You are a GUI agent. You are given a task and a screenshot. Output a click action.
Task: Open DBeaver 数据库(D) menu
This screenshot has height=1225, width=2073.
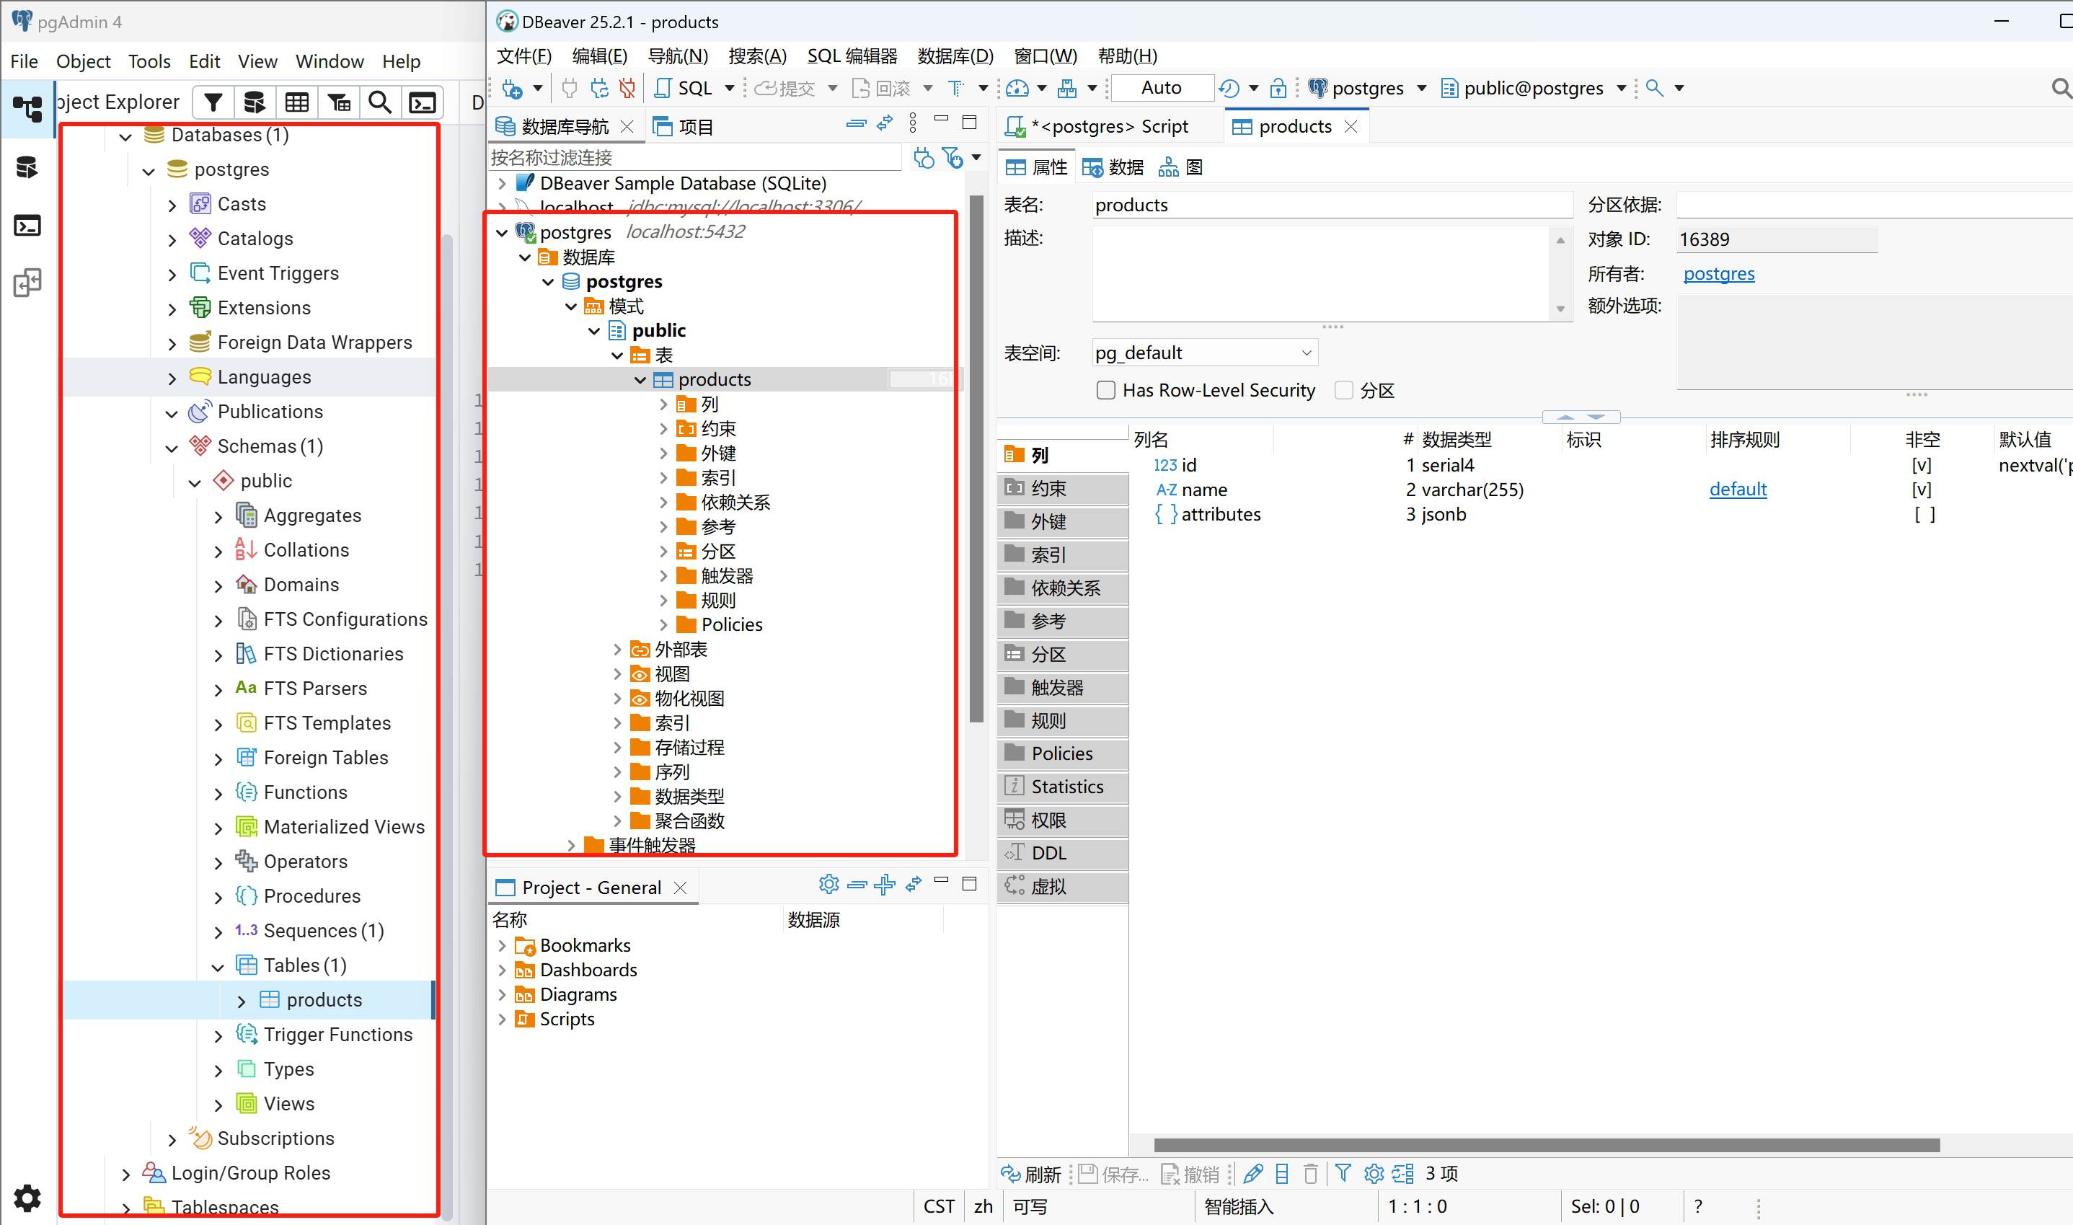[x=955, y=56]
